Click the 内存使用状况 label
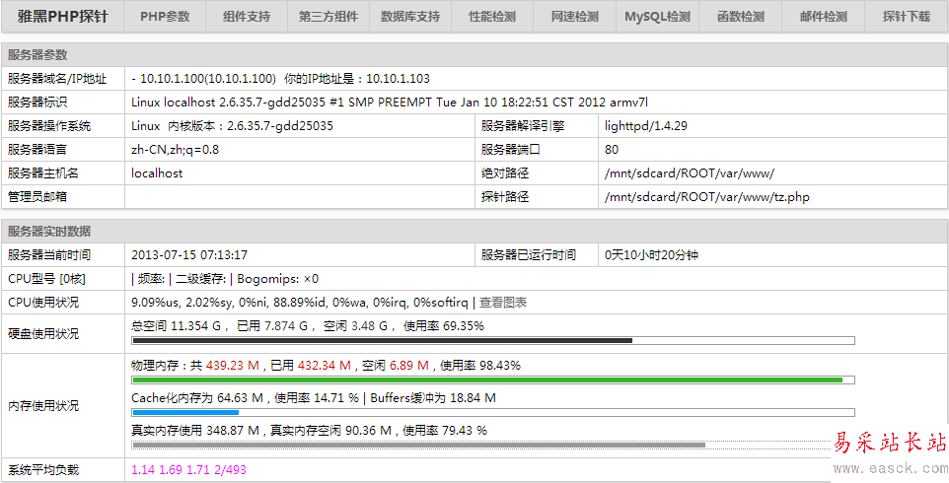 (43, 406)
